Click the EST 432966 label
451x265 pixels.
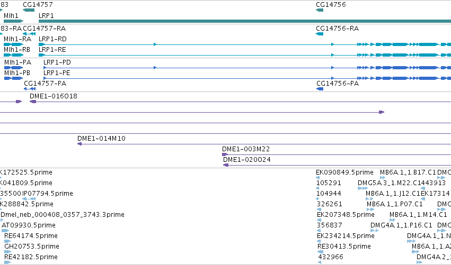tap(331, 257)
